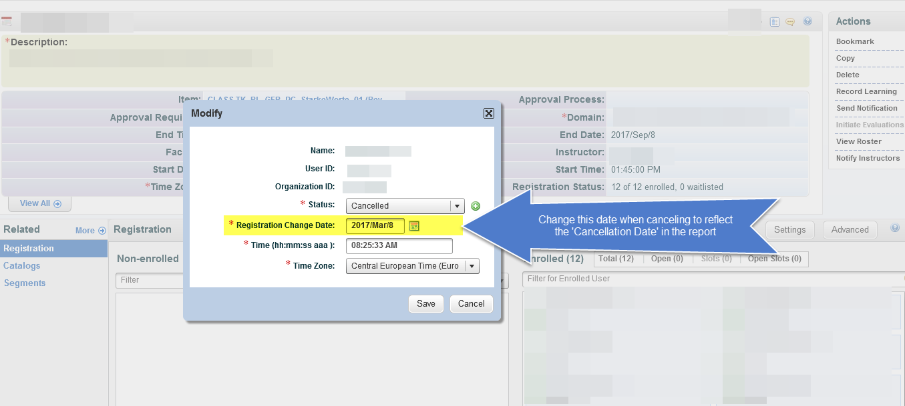Switch to the Open Slots (0) tab
The image size is (905, 406).
tap(775, 259)
